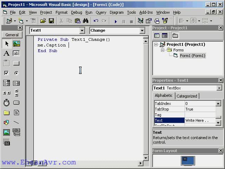Open the Debug menu
Screen dimensions: 225x169
coord(77,13)
